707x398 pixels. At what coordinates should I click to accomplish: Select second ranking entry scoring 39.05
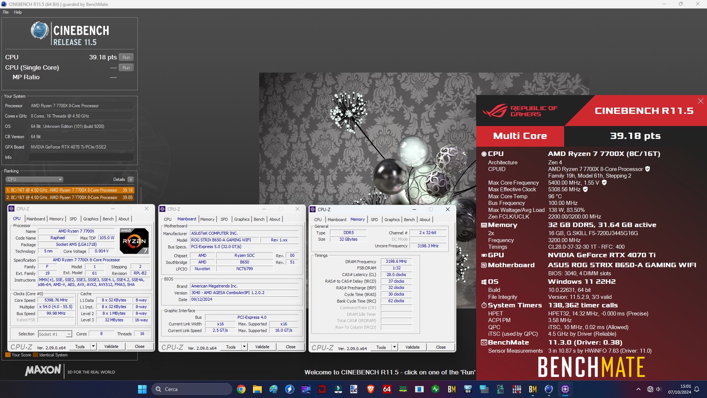[70, 198]
